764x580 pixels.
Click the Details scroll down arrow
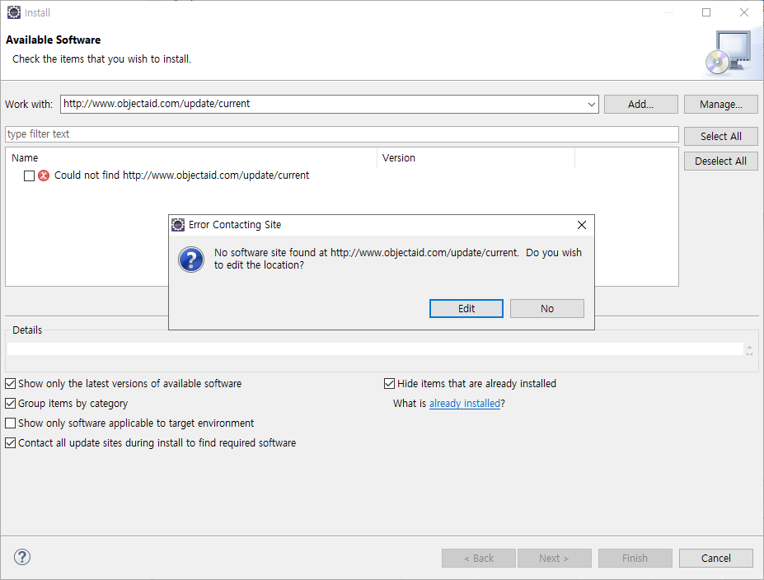tap(749, 353)
